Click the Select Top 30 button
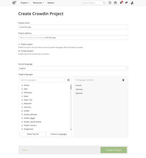Screen dimensions: 146x158 pyautogui.click(x=33, y=134)
